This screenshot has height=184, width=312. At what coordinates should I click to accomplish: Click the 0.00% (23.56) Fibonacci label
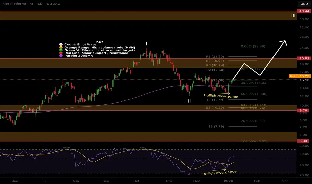(x=253, y=47)
